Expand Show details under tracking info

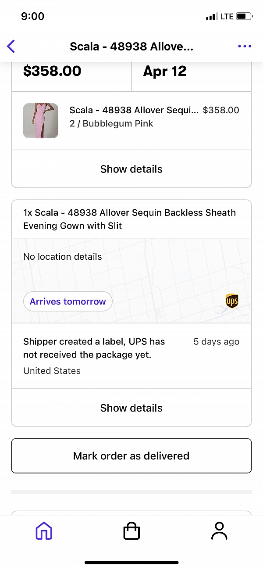[x=131, y=408]
